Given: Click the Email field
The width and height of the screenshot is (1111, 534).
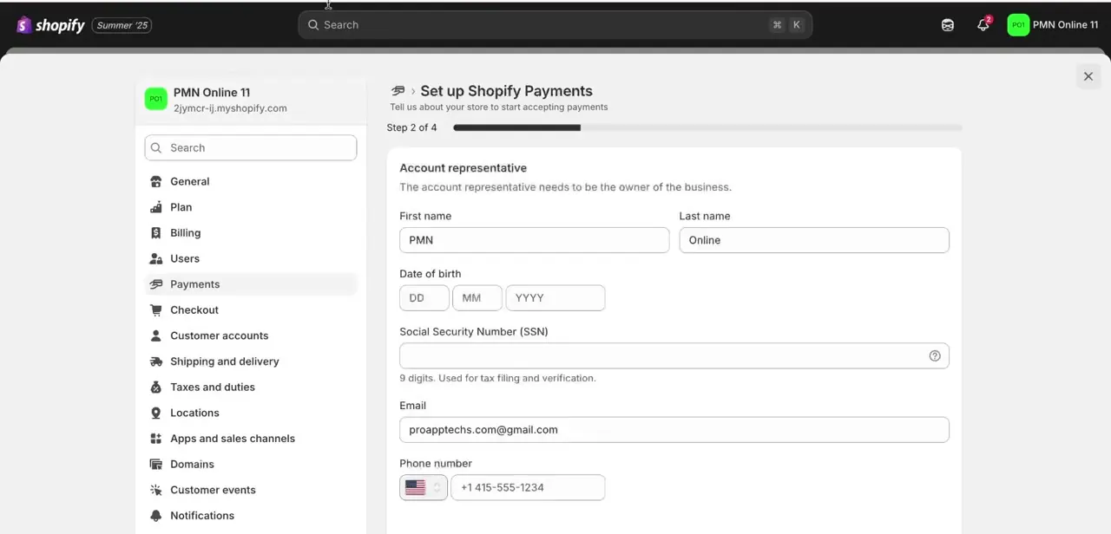Looking at the screenshot, I should point(674,430).
